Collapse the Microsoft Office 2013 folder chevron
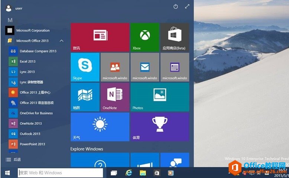The width and height of the screenshot is (289, 178). 62,41
